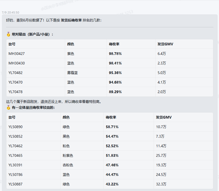Click the 95.36% rate value
Screen dimensions: 219x191
tap(115, 73)
